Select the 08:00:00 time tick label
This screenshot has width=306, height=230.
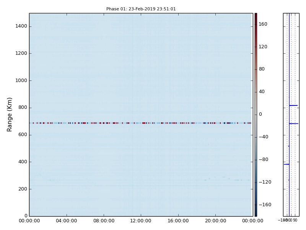point(104,221)
